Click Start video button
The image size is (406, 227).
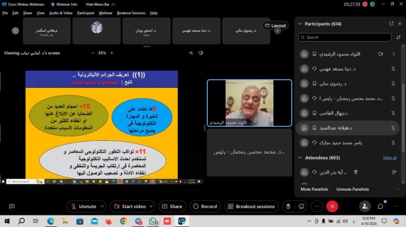tap(130, 207)
